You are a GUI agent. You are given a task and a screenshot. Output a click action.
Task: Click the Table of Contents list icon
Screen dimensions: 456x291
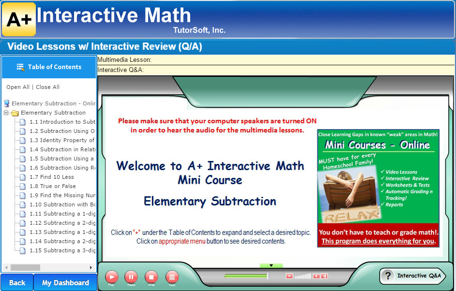[x=20, y=67]
